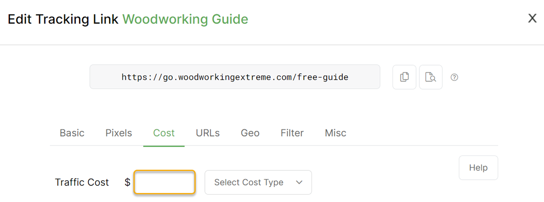This screenshot has height=202, width=544.
Task: Preview the tracking link page
Action: [431, 77]
